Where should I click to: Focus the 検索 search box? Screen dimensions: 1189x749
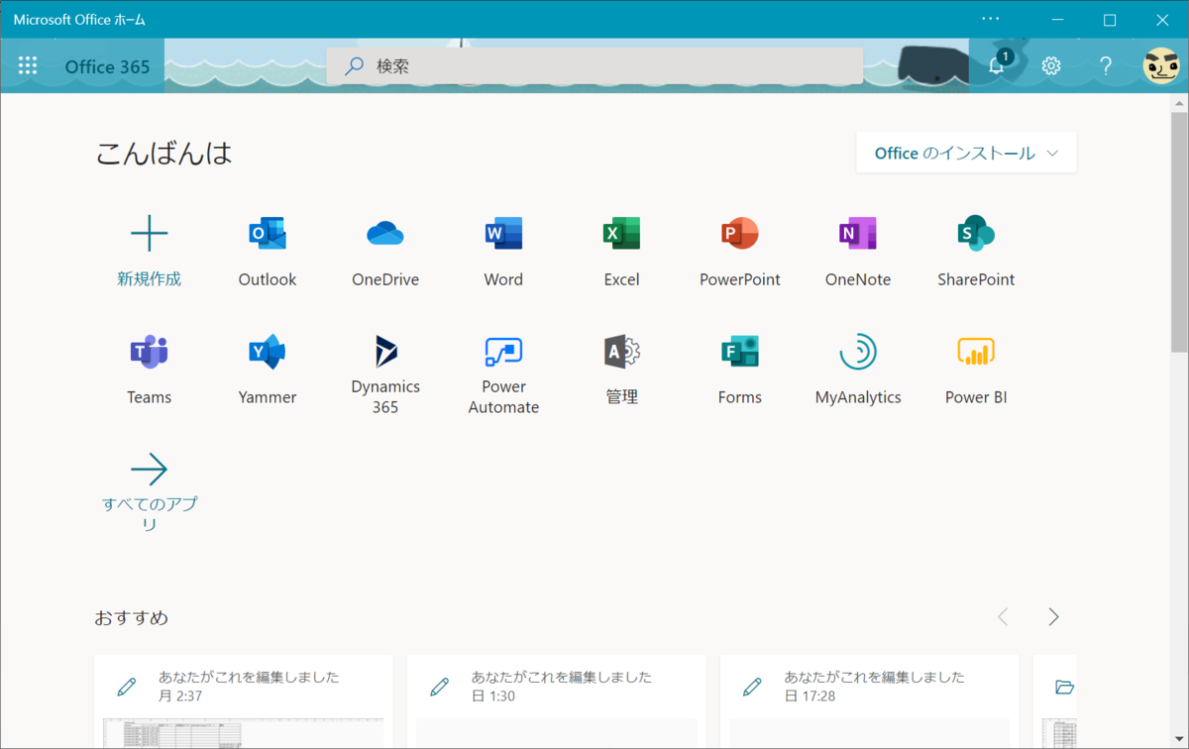(x=595, y=66)
